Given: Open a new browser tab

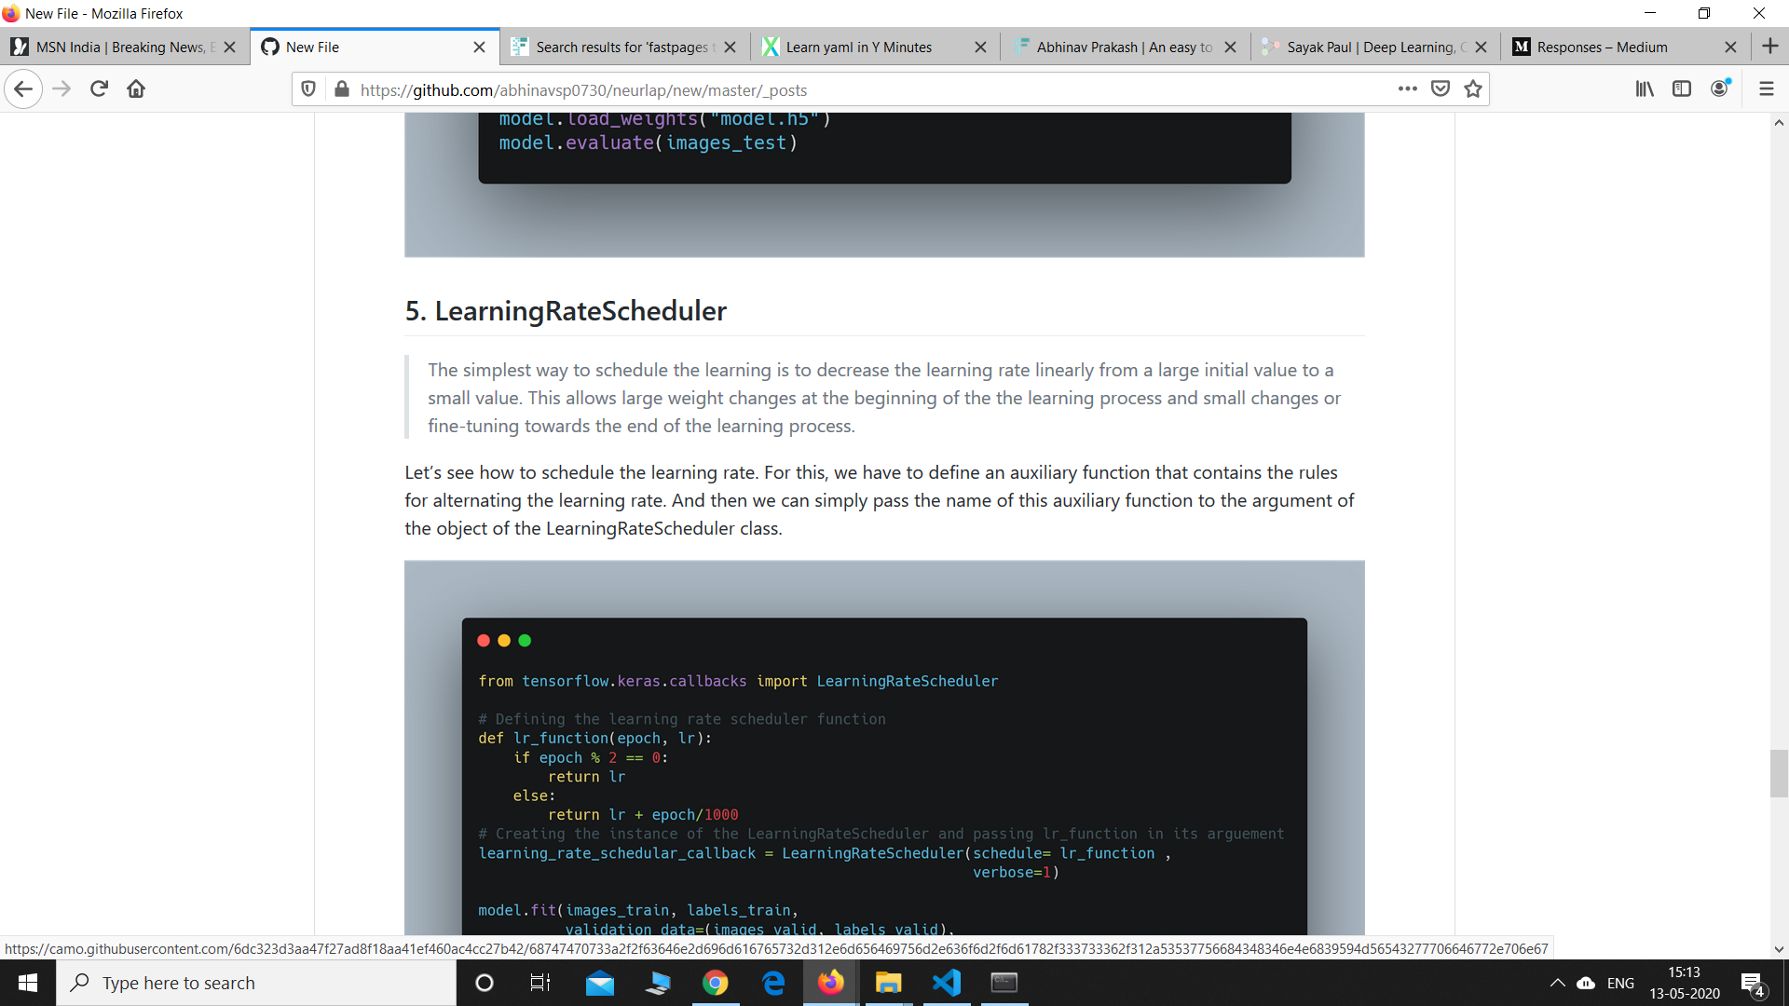Looking at the screenshot, I should pos(1769,47).
